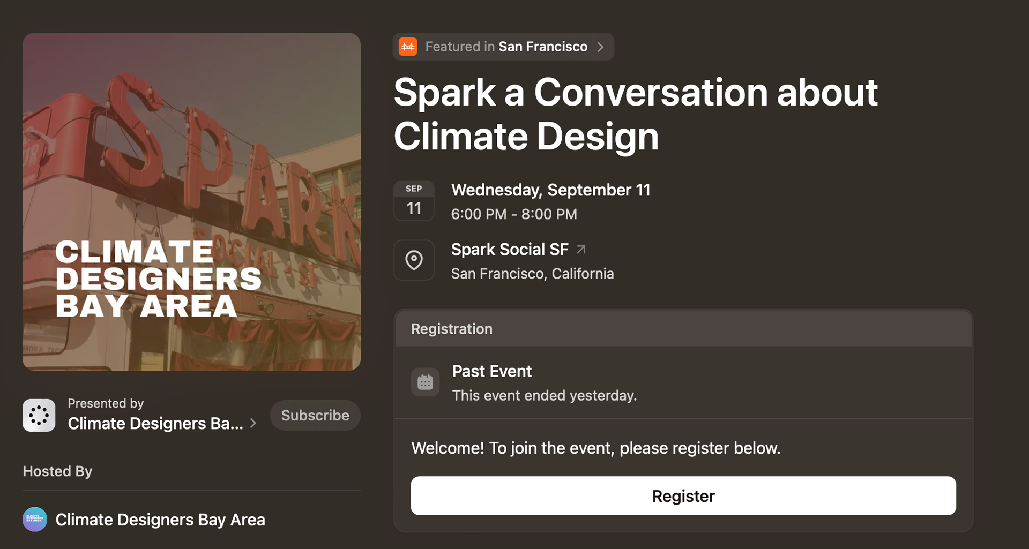
Task: Open the Spark Social SF location link
Action: [509, 250]
